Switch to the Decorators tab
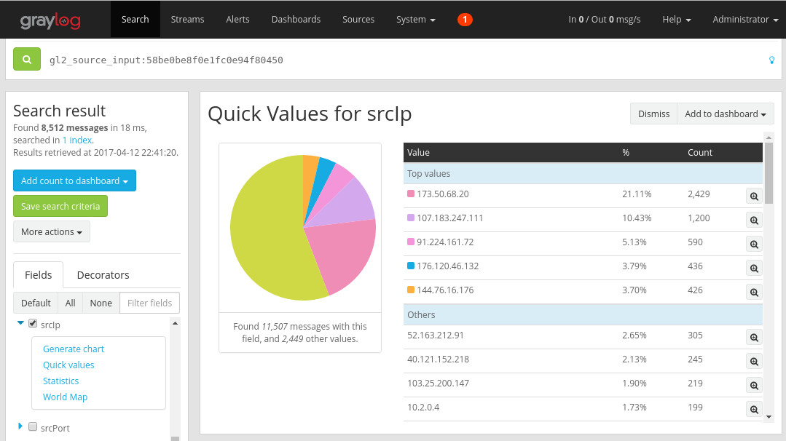This screenshot has height=441, width=786. pos(103,275)
